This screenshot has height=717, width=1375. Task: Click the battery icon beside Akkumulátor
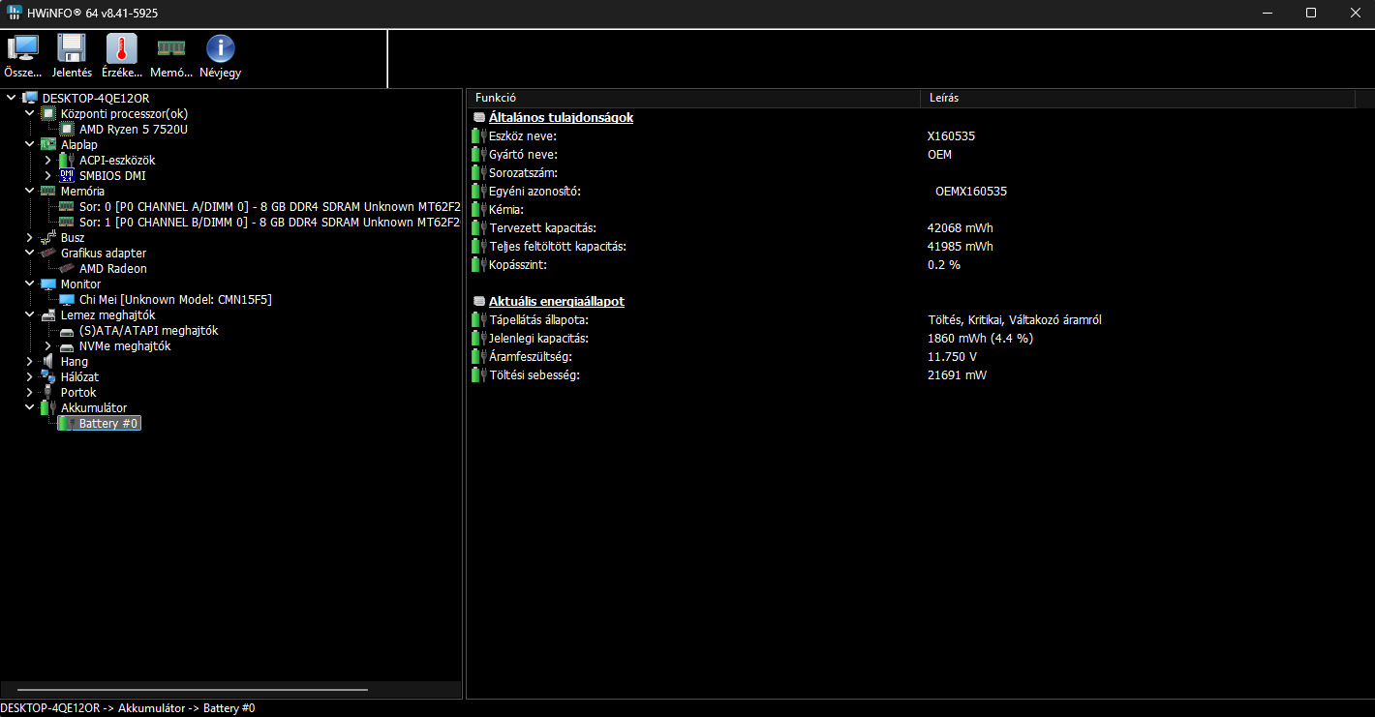pyautogui.click(x=48, y=407)
